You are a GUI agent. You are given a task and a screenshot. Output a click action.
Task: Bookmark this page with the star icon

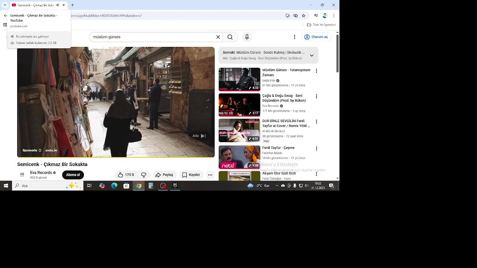(x=303, y=16)
